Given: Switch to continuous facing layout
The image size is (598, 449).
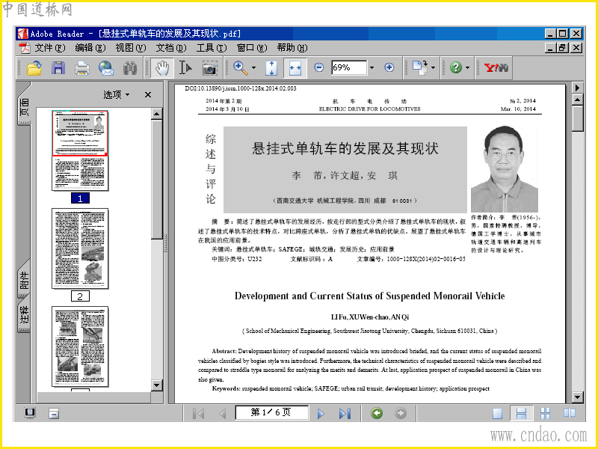Looking at the screenshot, I should pos(546,413).
